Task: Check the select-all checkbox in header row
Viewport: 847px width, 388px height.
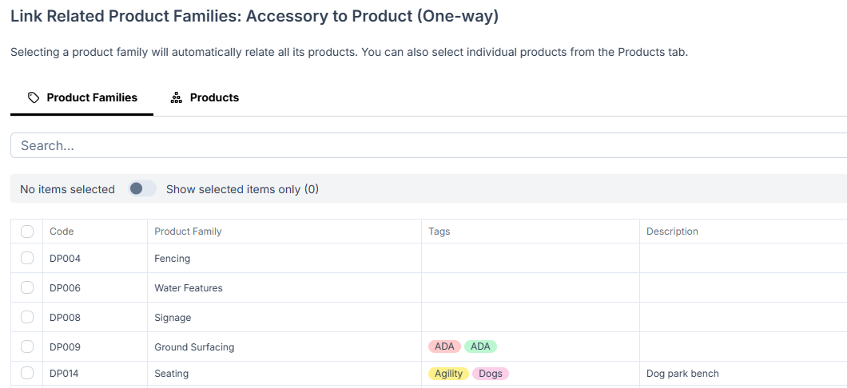Action: click(x=27, y=232)
